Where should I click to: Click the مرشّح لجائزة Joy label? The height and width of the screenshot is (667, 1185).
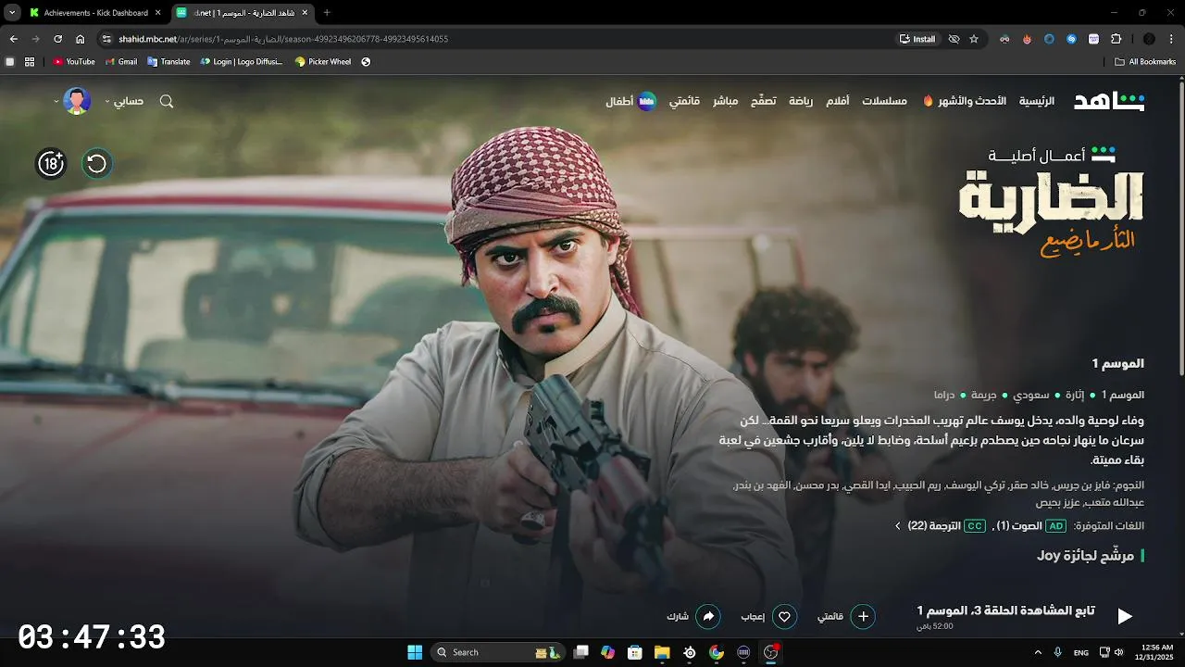pyautogui.click(x=1086, y=556)
